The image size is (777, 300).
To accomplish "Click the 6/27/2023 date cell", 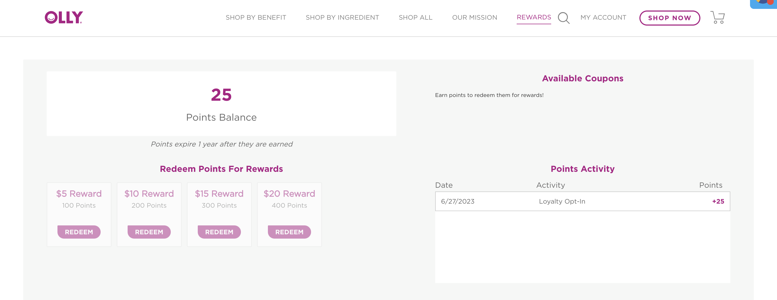I will (458, 201).
